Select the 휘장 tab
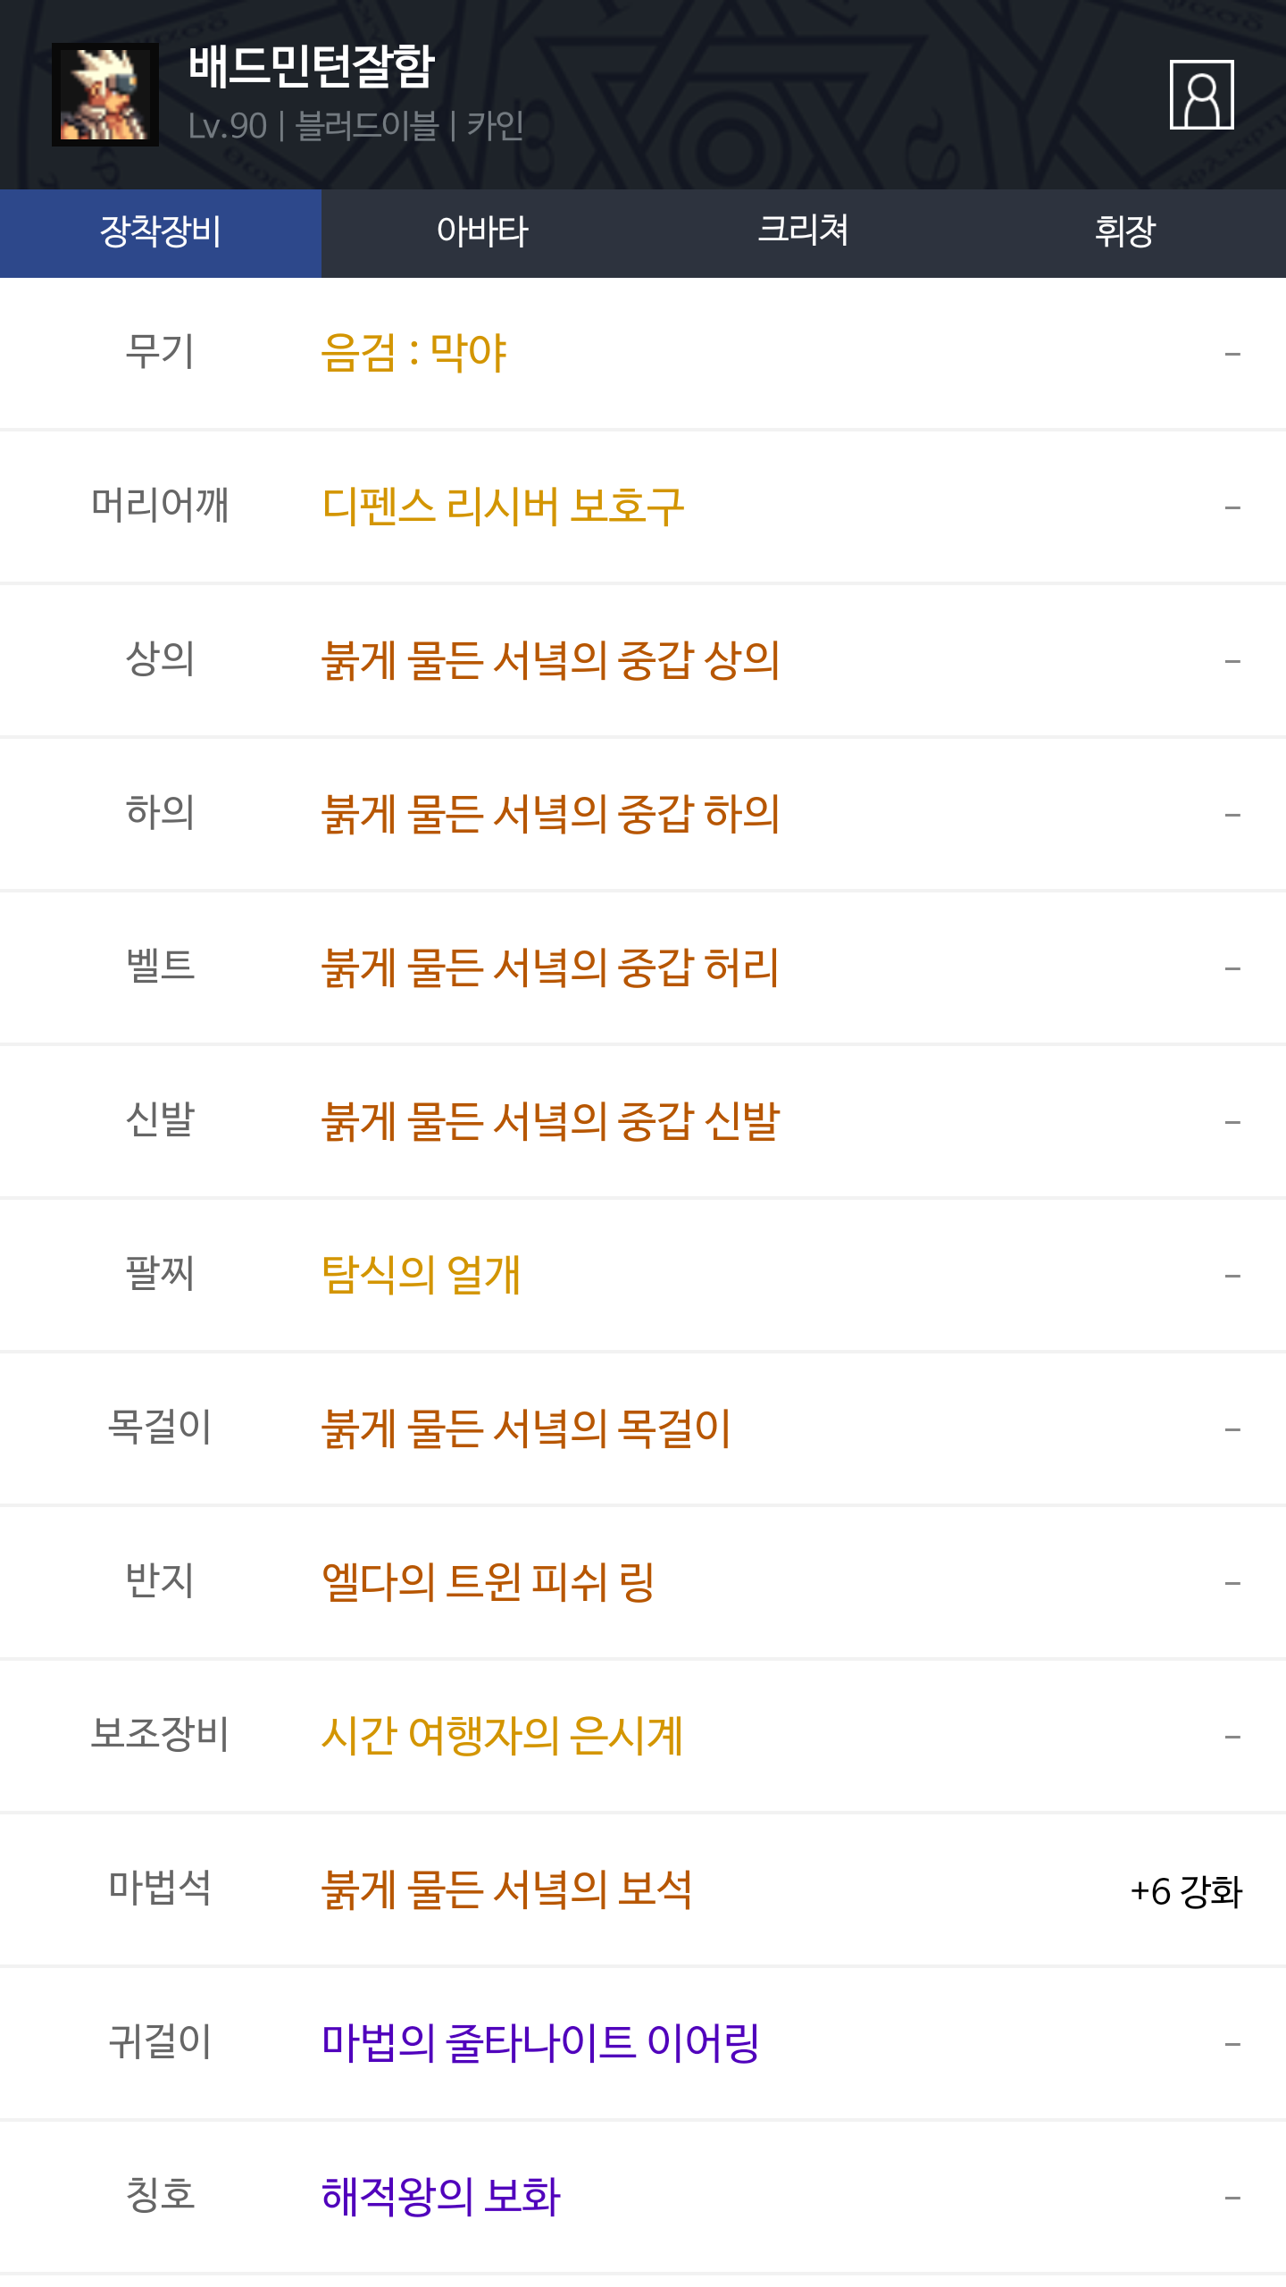This screenshot has height=2287, width=1286. [1124, 232]
